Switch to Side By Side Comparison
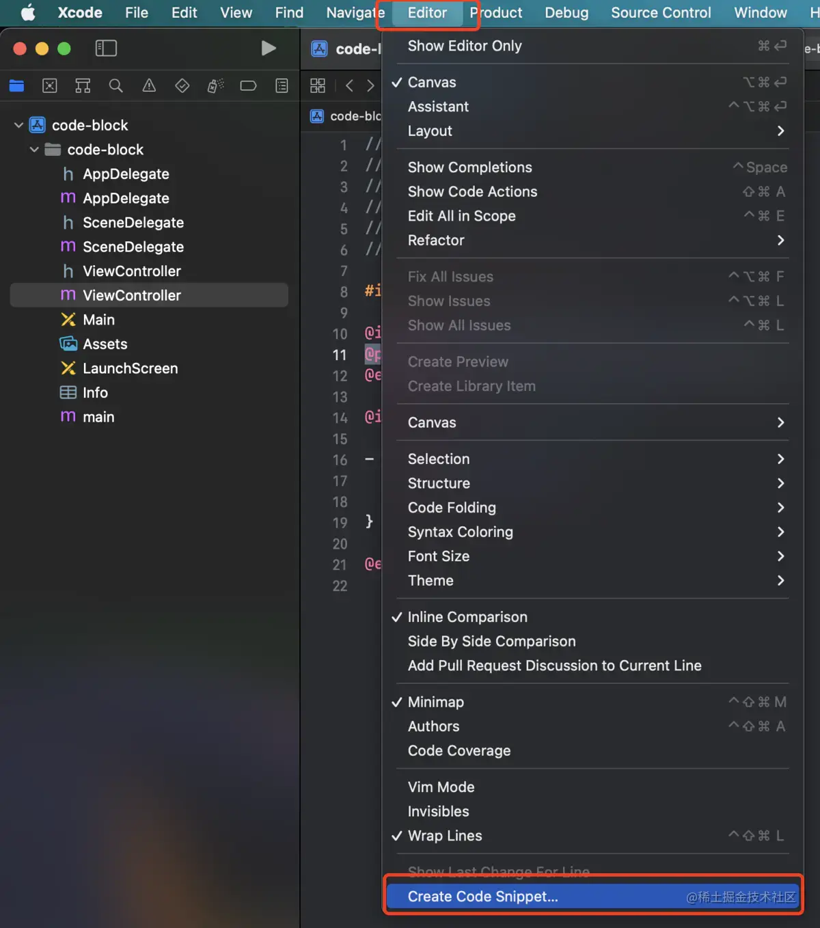The height and width of the screenshot is (928, 820). click(x=592, y=642)
